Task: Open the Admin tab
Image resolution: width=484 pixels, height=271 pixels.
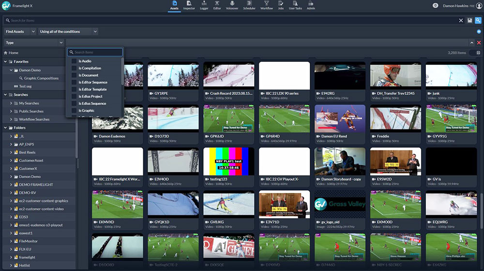Action: (311, 5)
